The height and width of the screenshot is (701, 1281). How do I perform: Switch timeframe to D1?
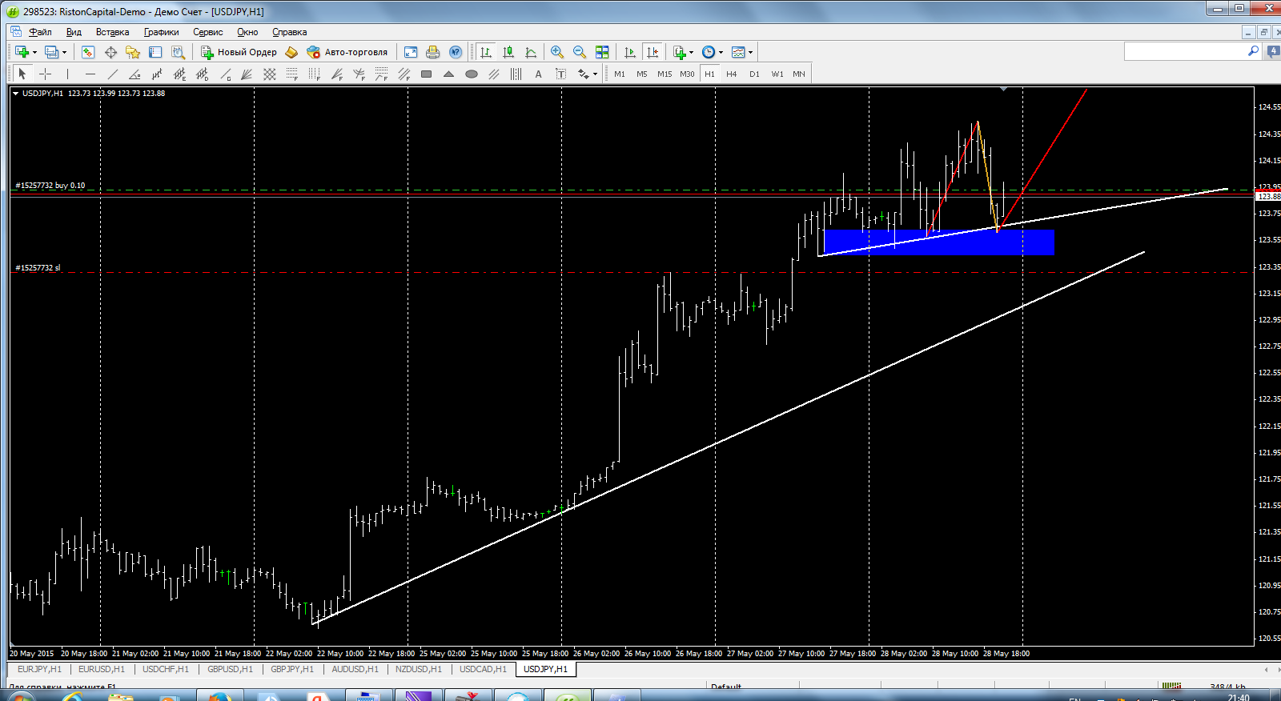coord(754,74)
